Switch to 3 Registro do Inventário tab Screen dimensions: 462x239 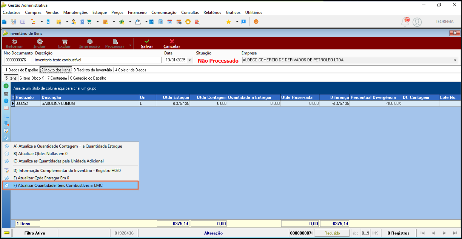[x=93, y=70]
